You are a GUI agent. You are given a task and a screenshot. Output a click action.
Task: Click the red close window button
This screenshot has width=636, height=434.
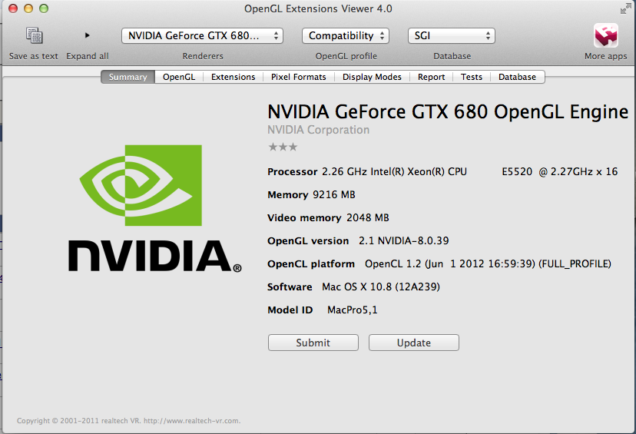point(13,8)
